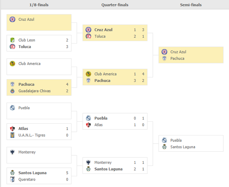This screenshot has height=187, width=229.
Task: Select the Quarter-finals column header
Action: (115, 5)
